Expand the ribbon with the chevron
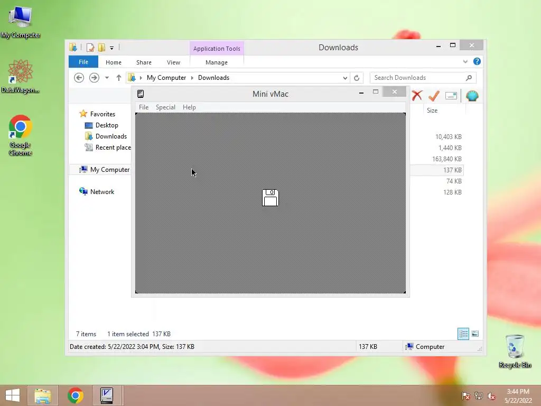Screen dimensions: 541x406 [x=465, y=62]
